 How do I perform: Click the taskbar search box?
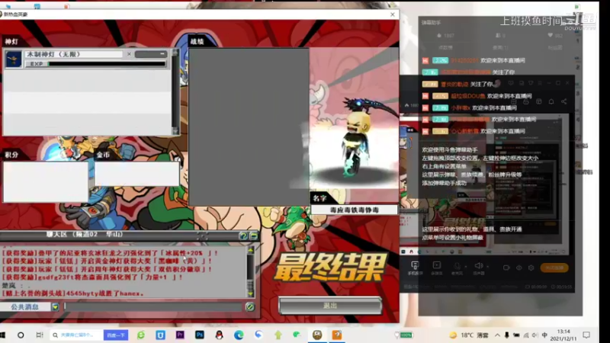pos(76,335)
